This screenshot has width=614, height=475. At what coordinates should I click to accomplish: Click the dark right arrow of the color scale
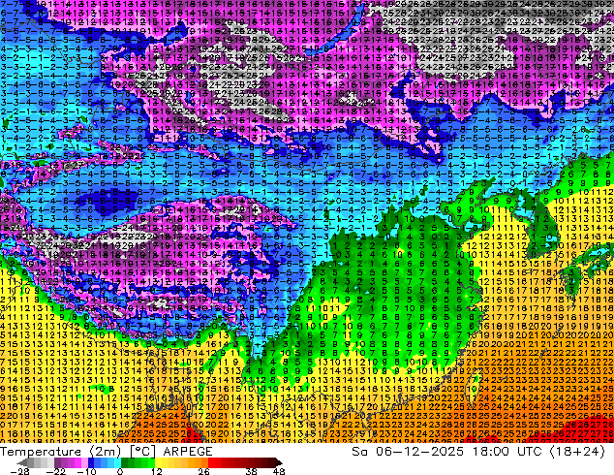[x=278, y=462]
